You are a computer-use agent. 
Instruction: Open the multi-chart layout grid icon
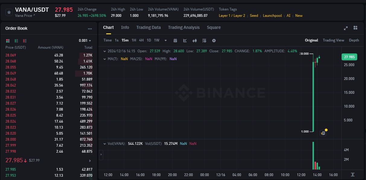355,28
